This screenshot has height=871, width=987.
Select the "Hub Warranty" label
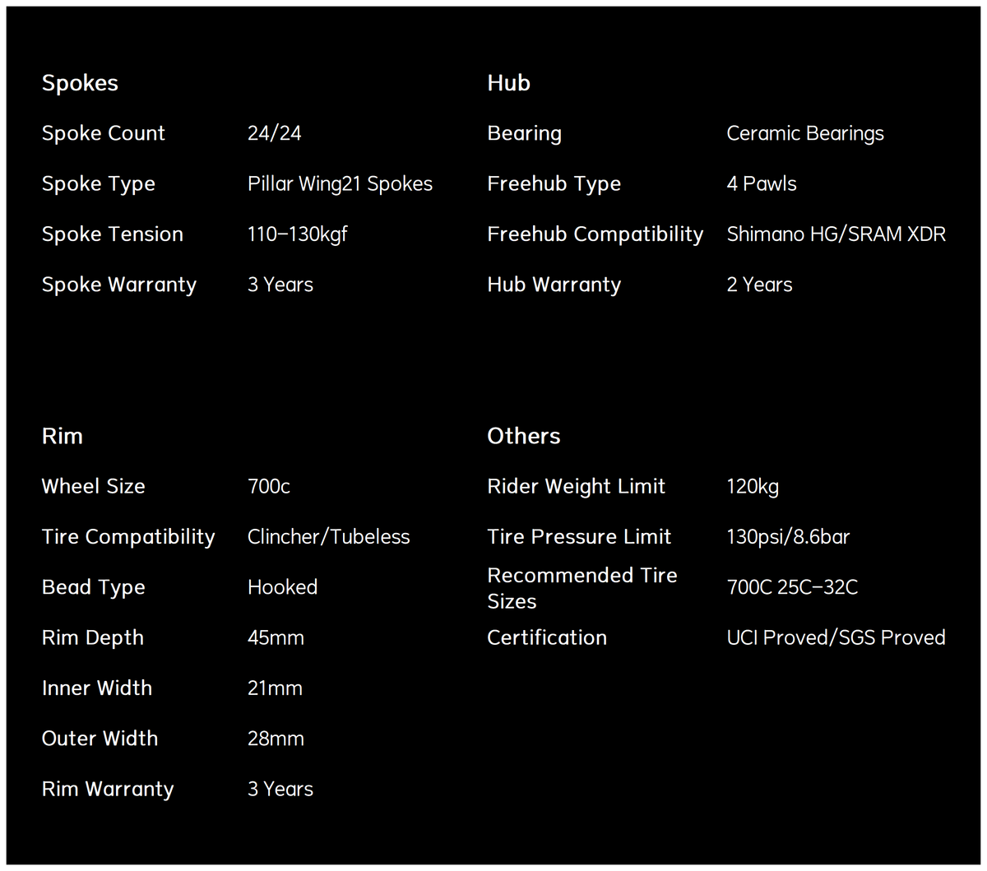click(554, 285)
